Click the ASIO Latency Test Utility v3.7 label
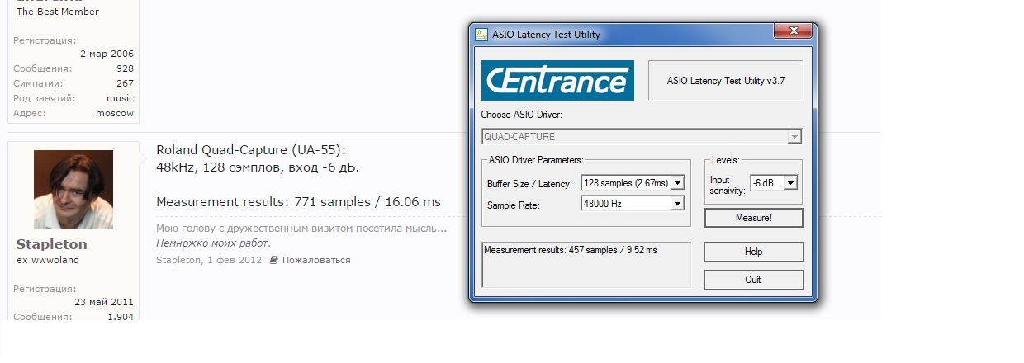1024x363 pixels. (725, 80)
